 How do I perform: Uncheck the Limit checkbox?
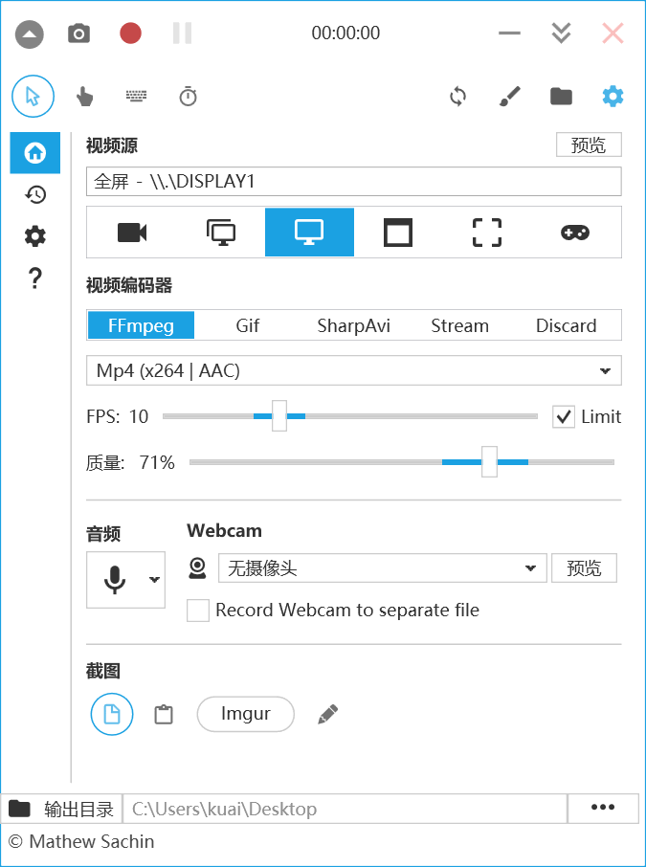563,416
